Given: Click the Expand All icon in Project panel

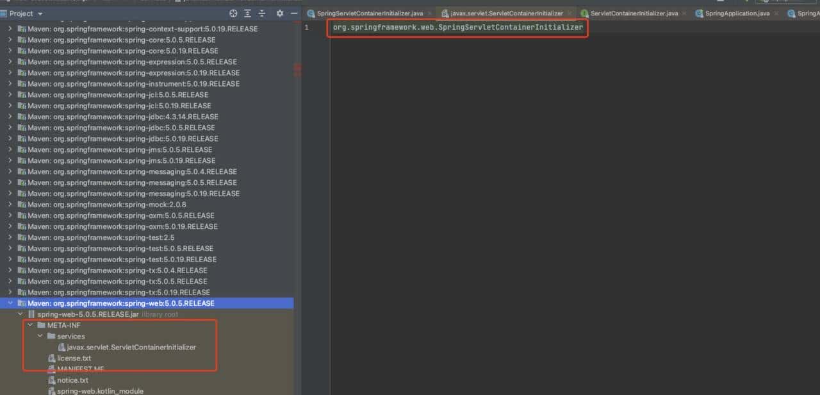Looking at the screenshot, I should (247, 13).
